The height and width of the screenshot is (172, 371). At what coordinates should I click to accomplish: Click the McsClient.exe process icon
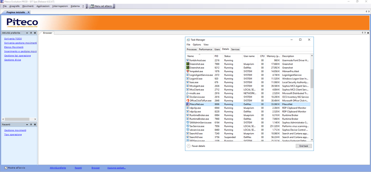(x=188, y=90)
